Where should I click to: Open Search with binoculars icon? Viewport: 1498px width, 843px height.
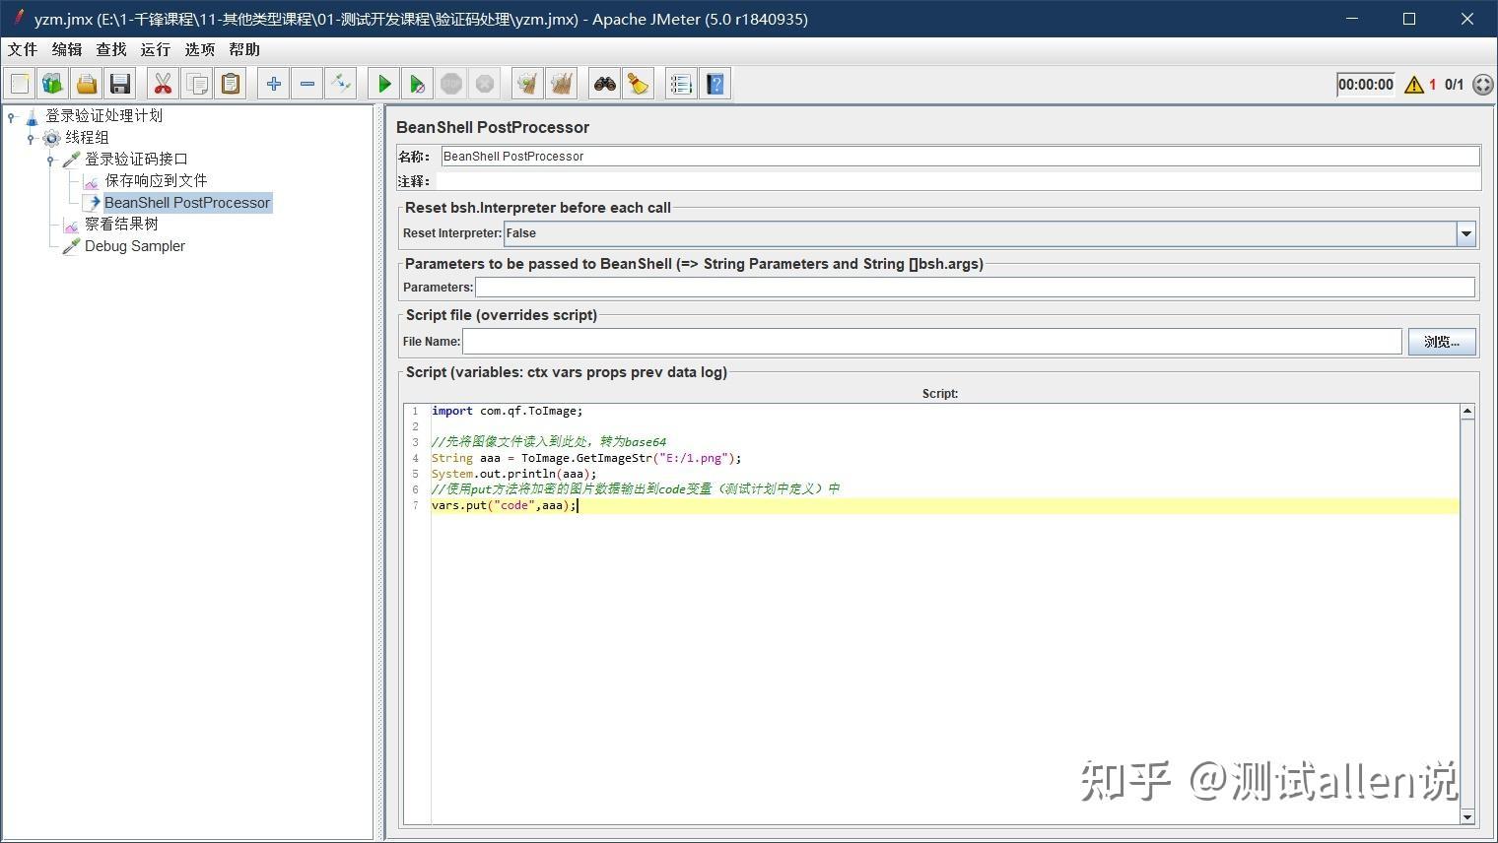click(605, 84)
